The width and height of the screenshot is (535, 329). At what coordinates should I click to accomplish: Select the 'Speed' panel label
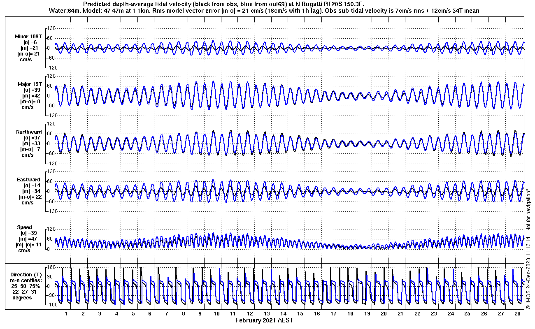[24, 227]
